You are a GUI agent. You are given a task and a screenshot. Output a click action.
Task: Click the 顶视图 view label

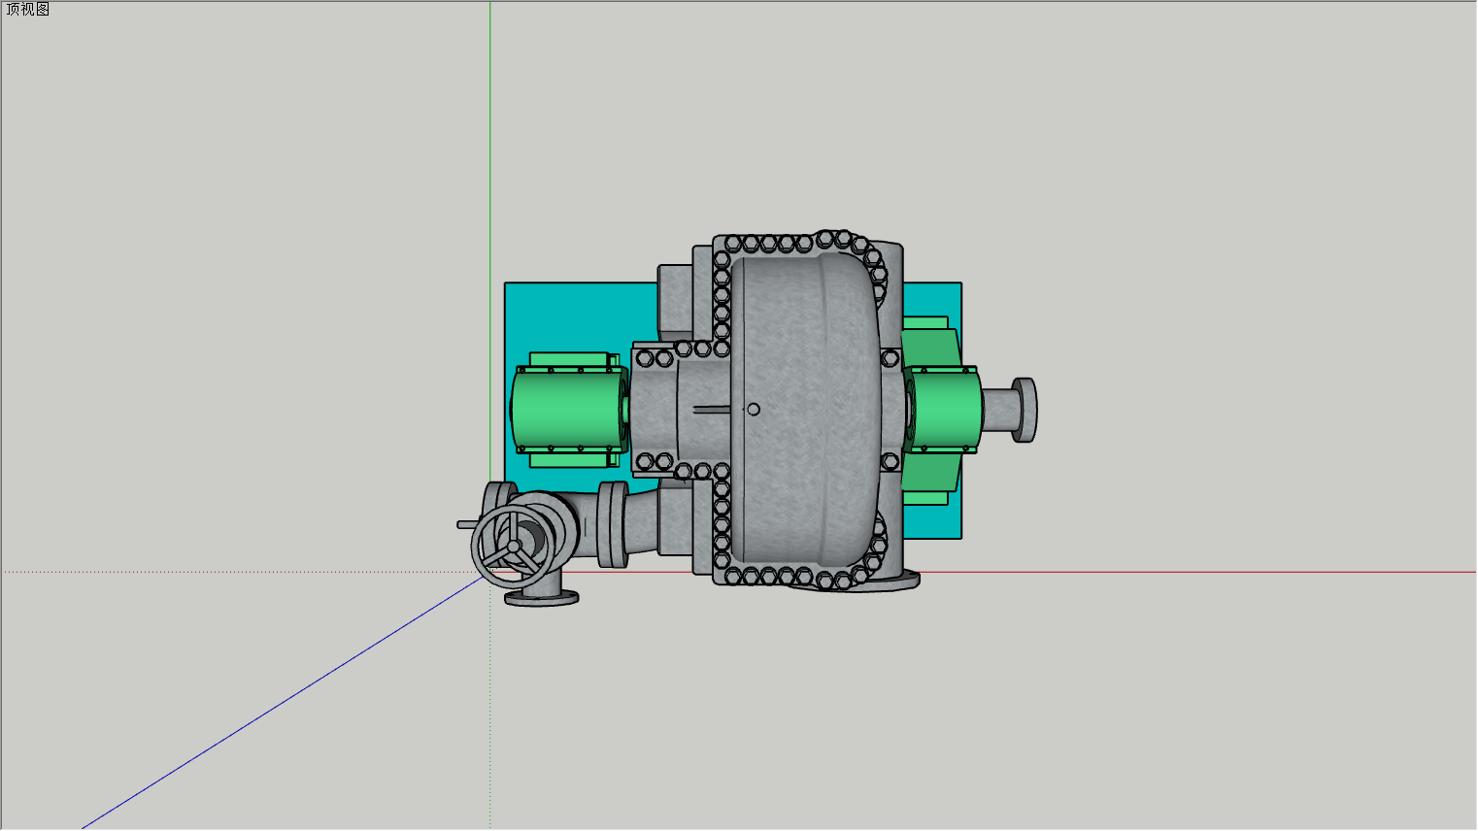[x=27, y=10]
